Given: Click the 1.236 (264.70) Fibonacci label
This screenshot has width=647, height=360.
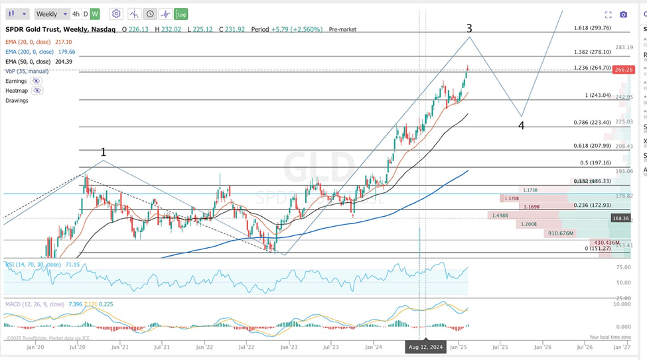Looking at the screenshot, I should [592, 68].
